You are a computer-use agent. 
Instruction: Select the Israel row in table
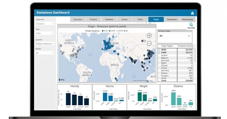click(175, 78)
